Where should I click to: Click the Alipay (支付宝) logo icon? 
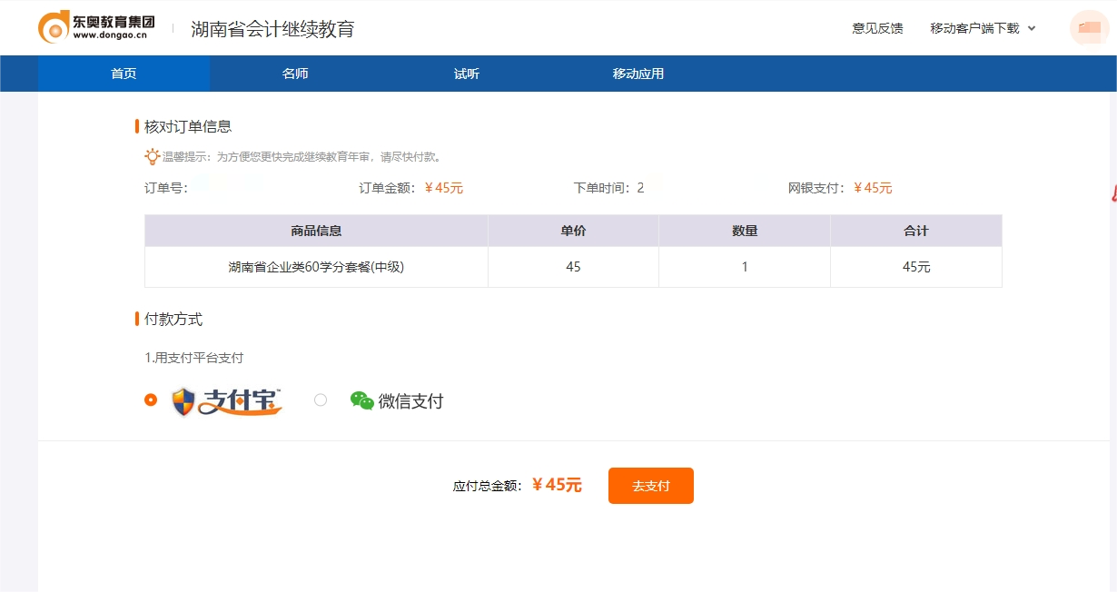(x=223, y=400)
